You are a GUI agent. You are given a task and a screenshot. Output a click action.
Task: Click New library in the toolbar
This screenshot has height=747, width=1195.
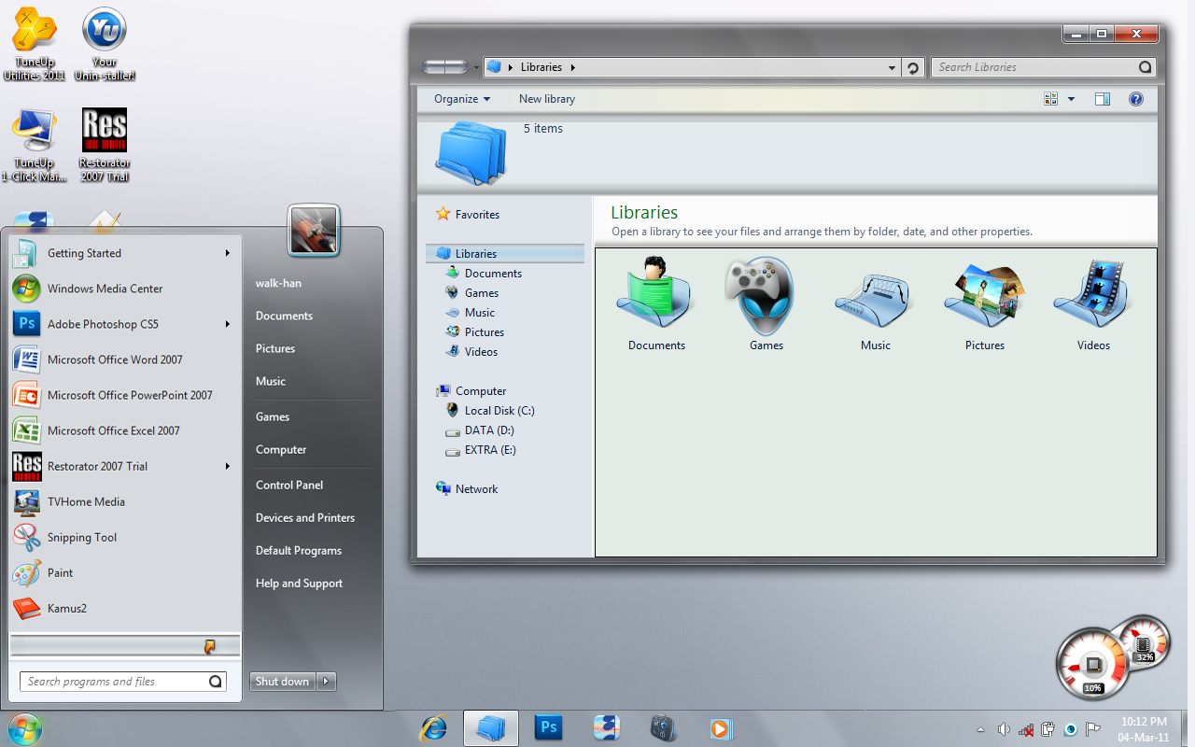click(x=547, y=99)
